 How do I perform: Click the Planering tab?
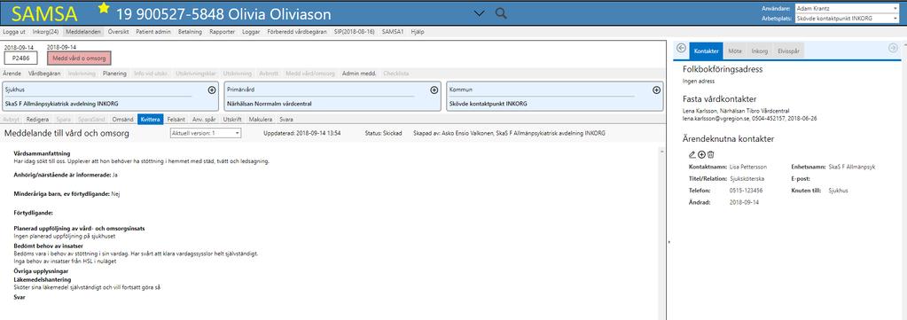click(114, 74)
